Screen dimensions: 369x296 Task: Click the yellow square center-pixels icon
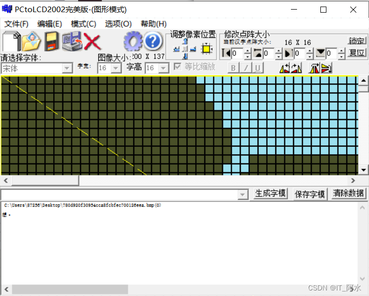coord(207,49)
